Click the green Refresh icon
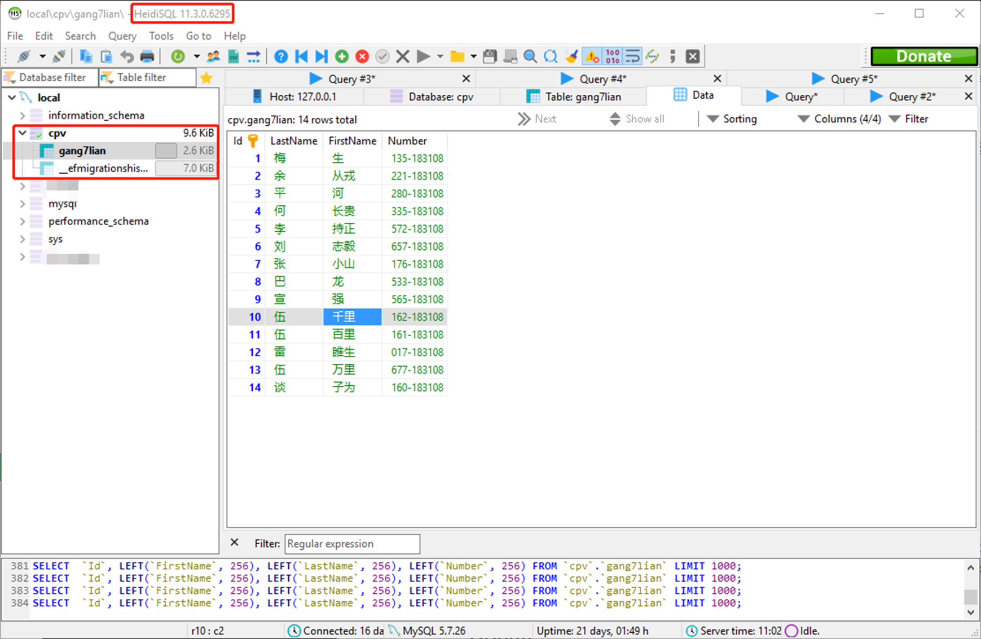This screenshot has height=639, width=981. 178,56
